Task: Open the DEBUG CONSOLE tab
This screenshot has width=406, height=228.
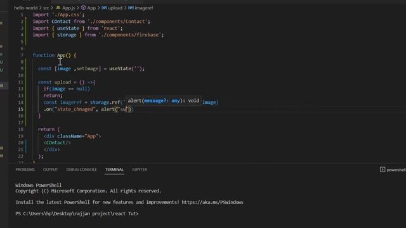Action: pyautogui.click(x=81, y=170)
